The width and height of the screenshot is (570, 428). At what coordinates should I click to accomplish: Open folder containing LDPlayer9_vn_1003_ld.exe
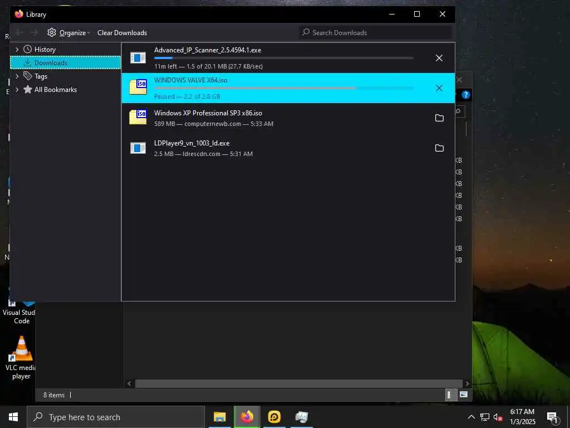[x=439, y=148]
